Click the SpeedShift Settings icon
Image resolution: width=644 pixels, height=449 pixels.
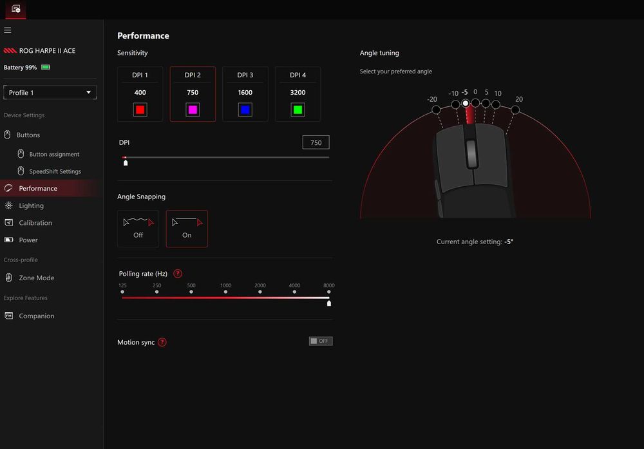[x=21, y=171]
